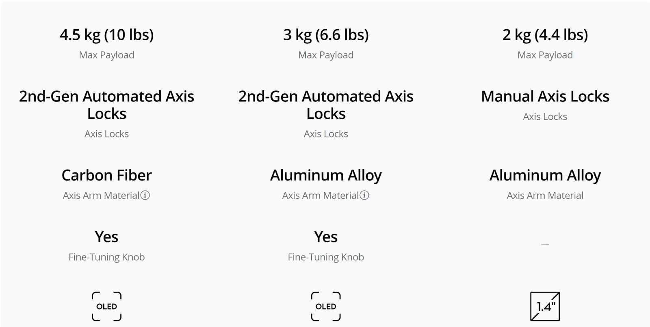Click the right column Aluminum Alloy text
The height and width of the screenshot is (327, 650).
pos(545,175)
